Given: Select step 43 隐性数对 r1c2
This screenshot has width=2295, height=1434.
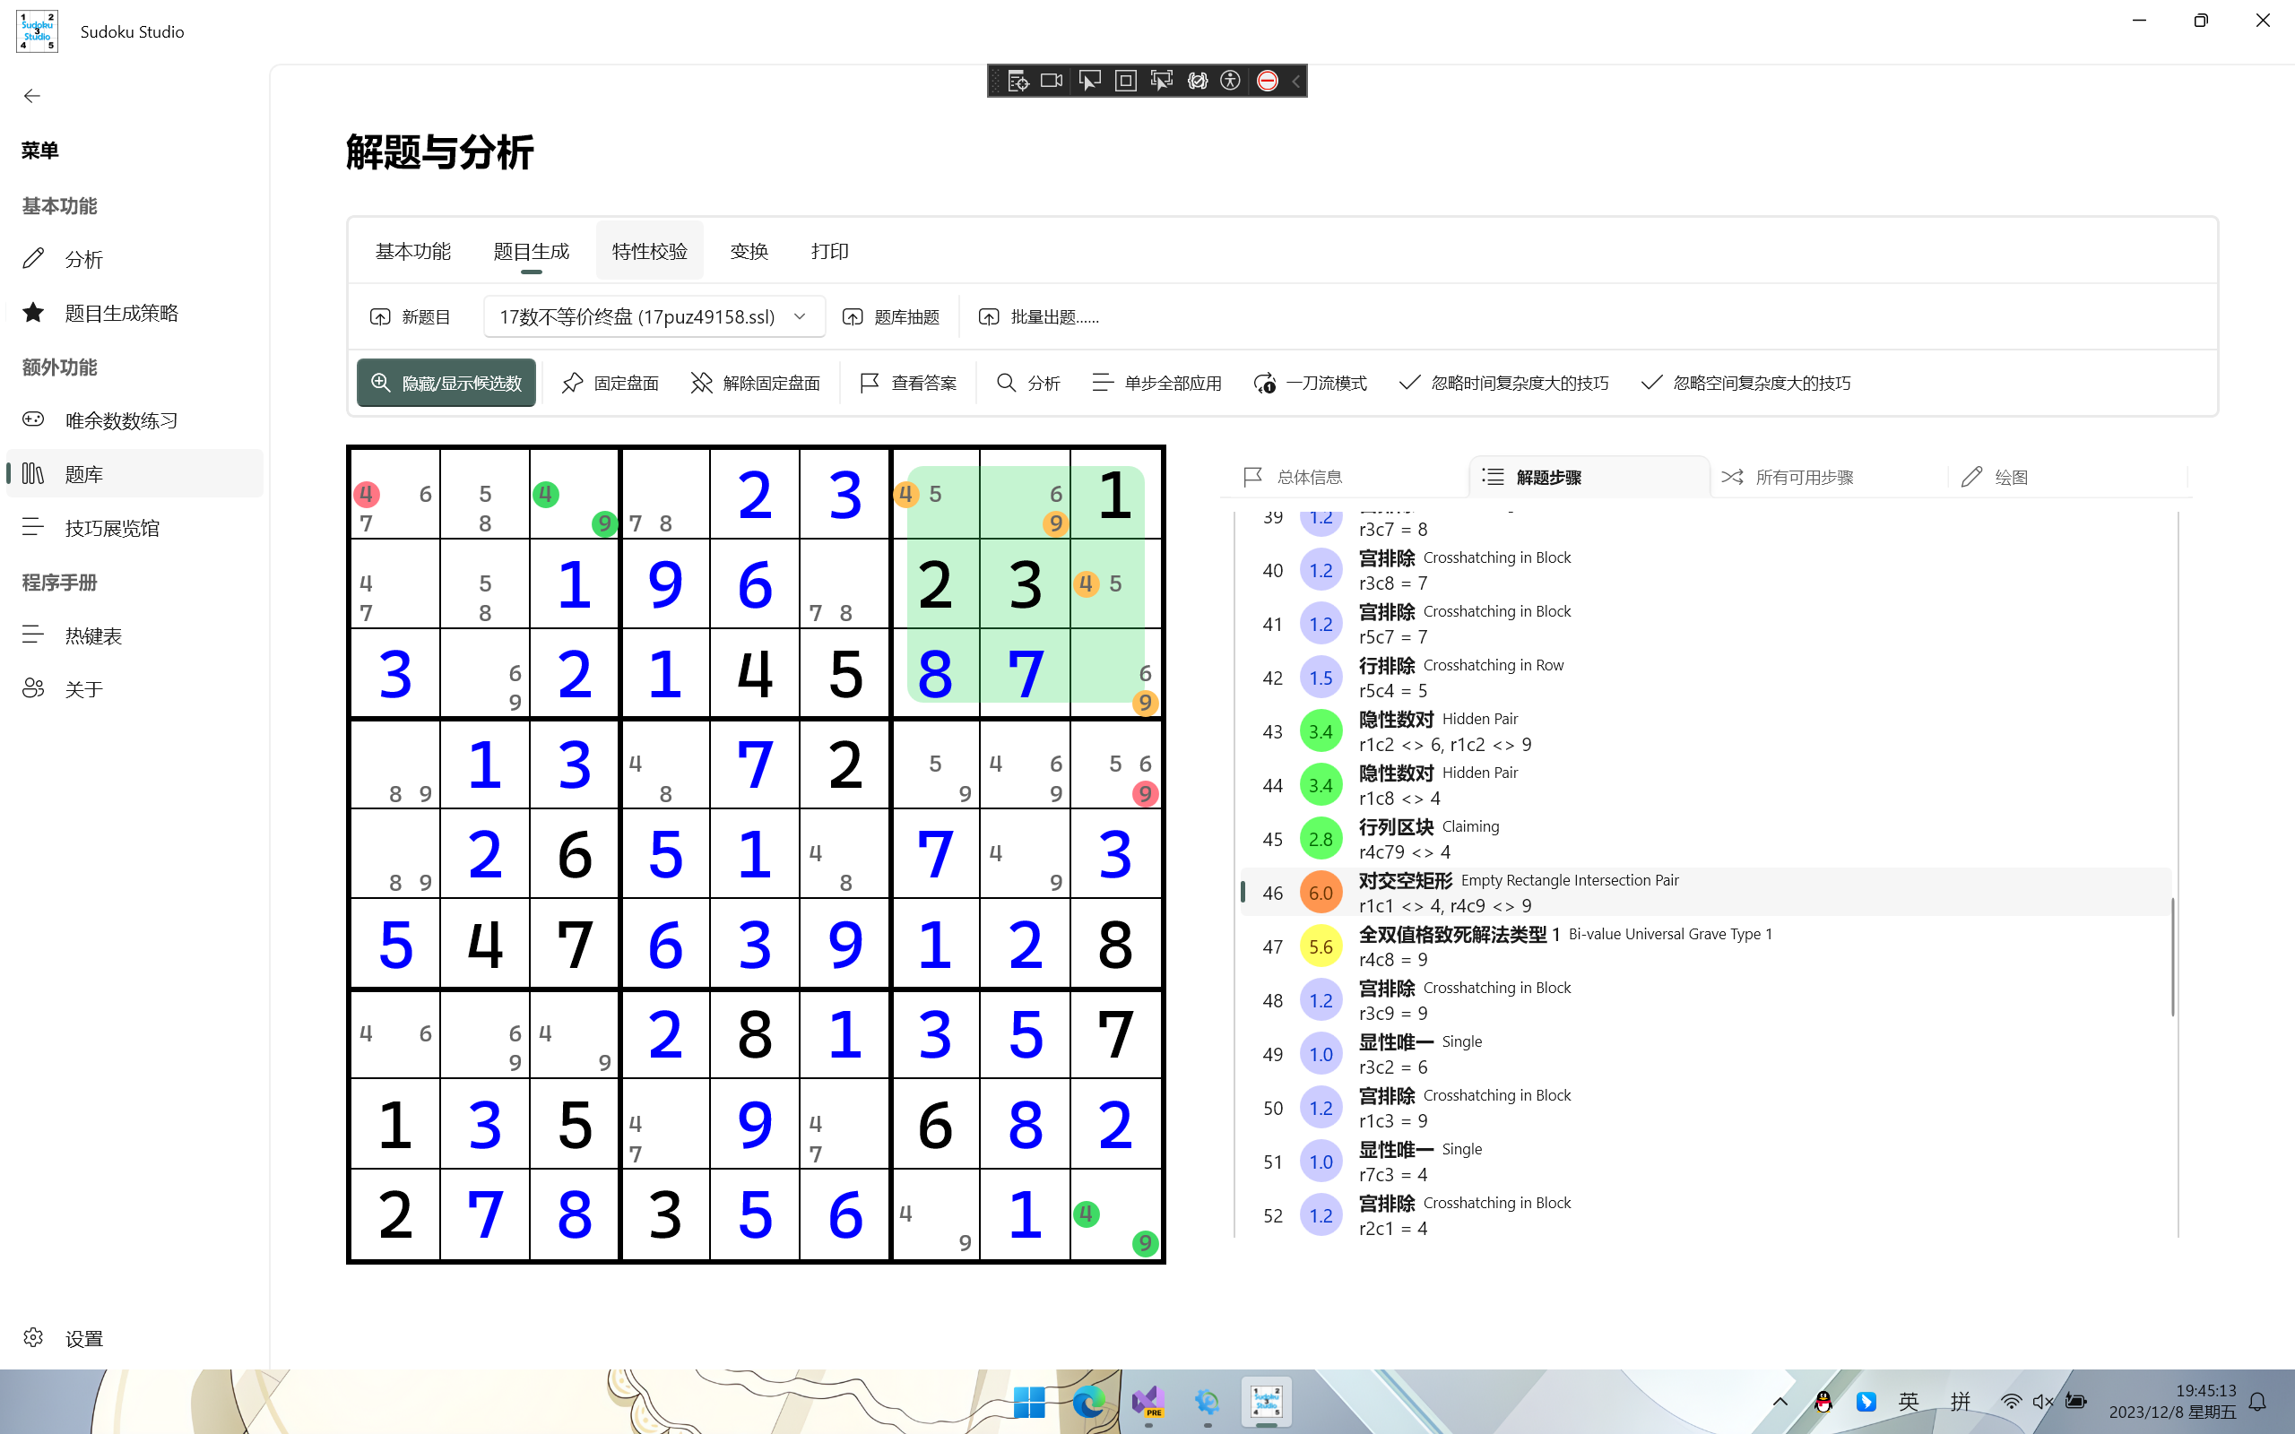Looking at the screenshot, I should tap(1705, 731).
